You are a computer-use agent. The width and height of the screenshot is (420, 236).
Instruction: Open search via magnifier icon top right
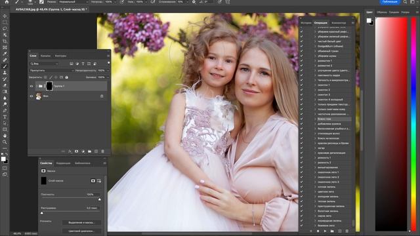click(405, 2)
